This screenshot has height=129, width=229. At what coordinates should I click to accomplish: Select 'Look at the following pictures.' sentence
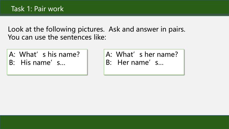coord(56,29)
